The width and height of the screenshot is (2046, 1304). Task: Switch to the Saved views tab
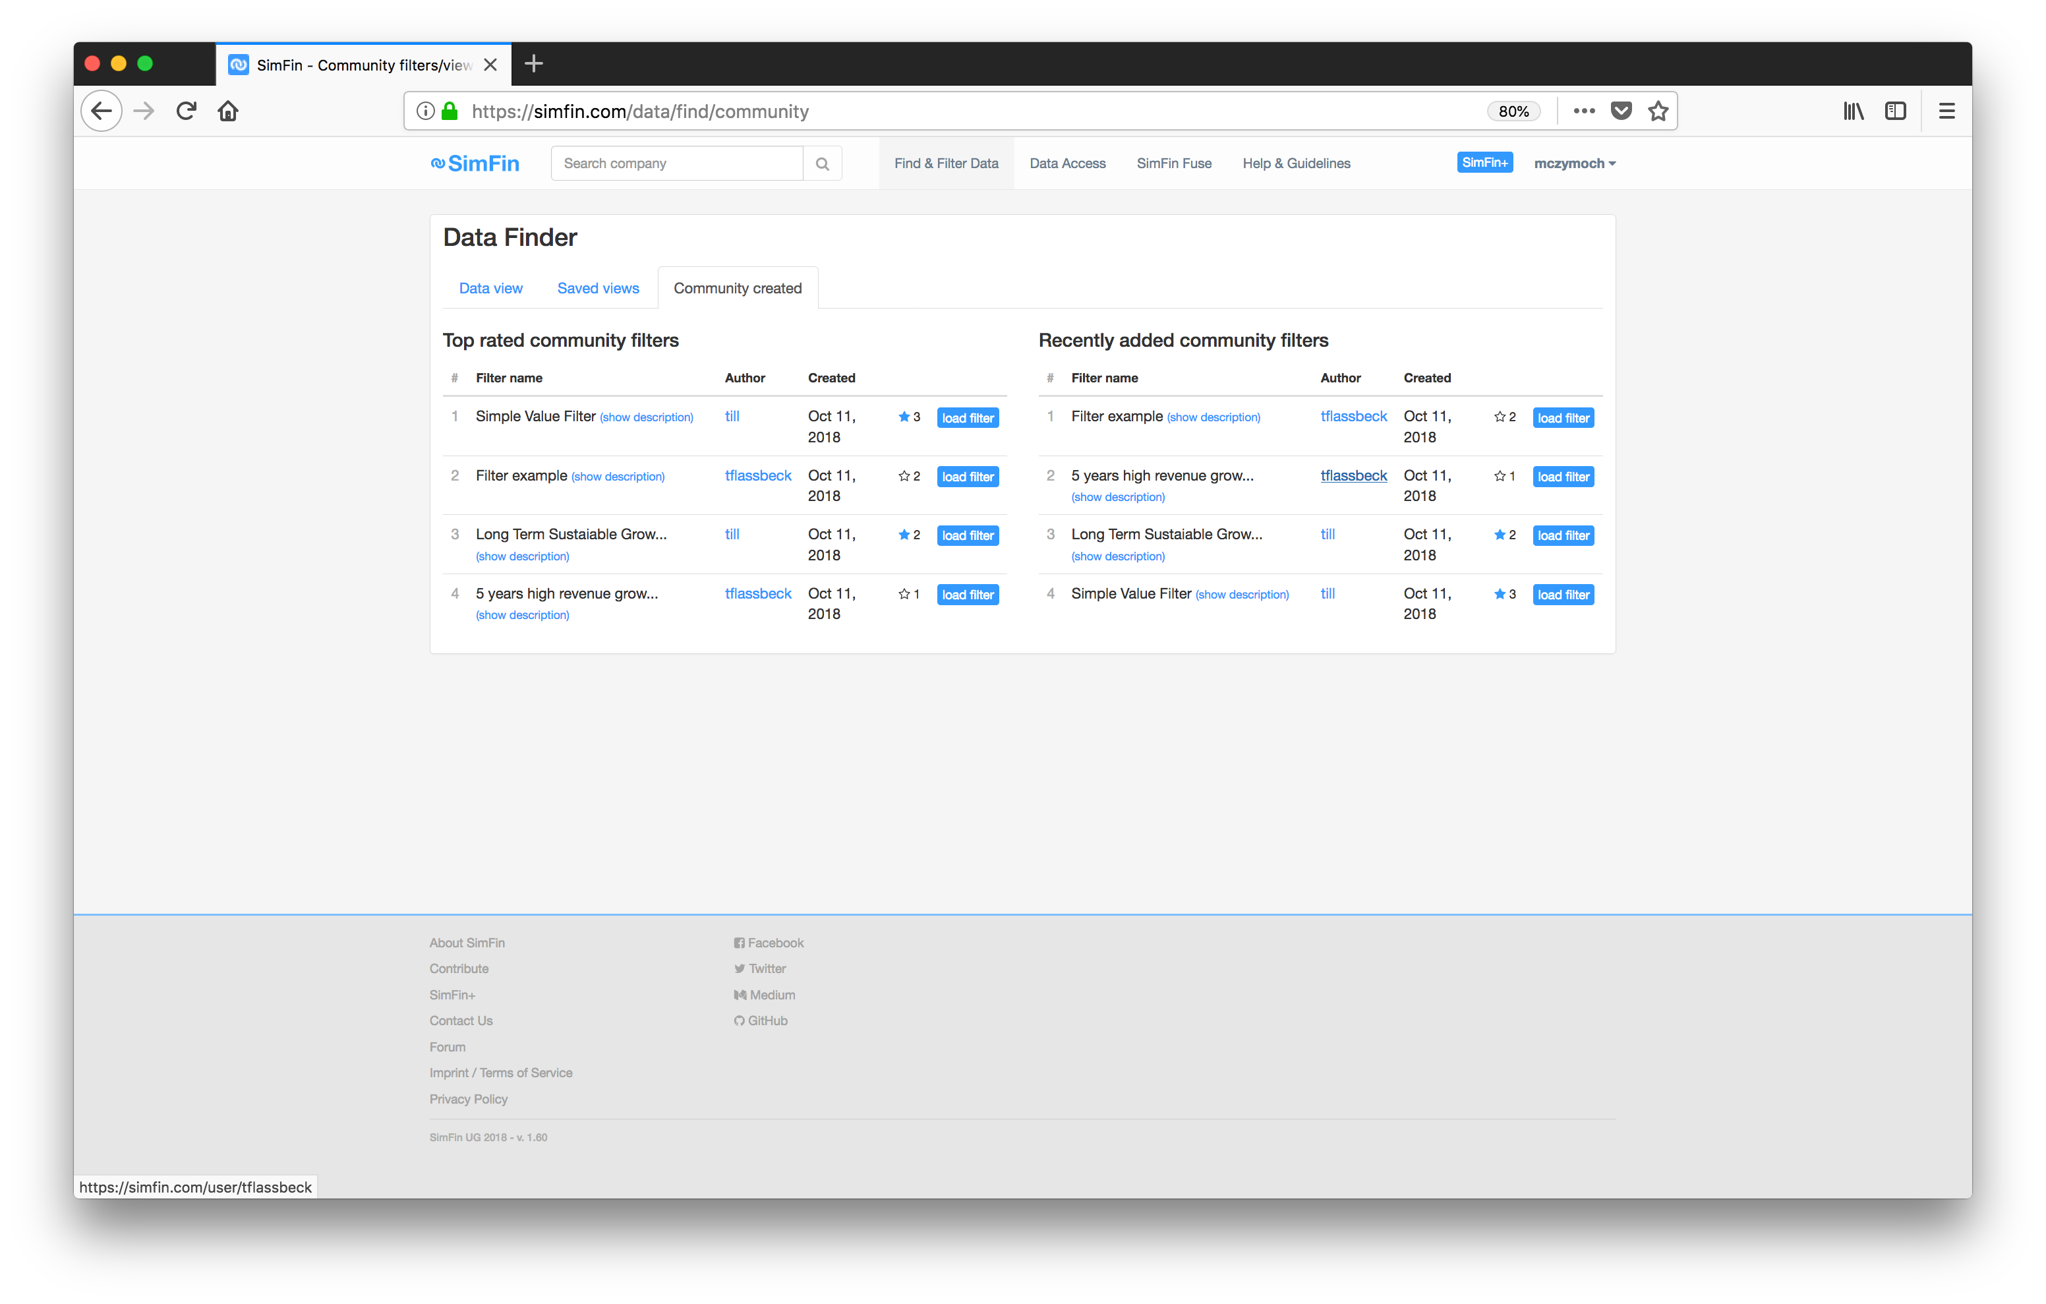coord(597,288)
